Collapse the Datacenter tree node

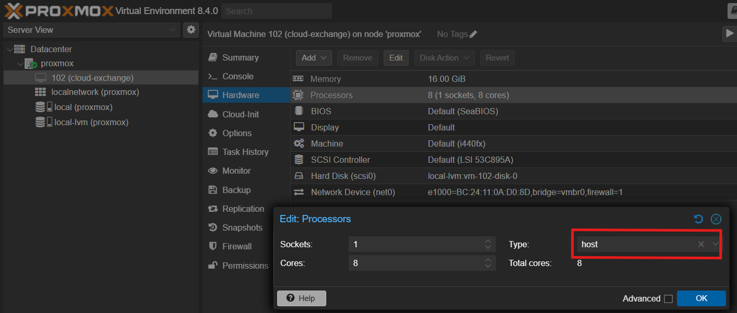tap(9, 49)
